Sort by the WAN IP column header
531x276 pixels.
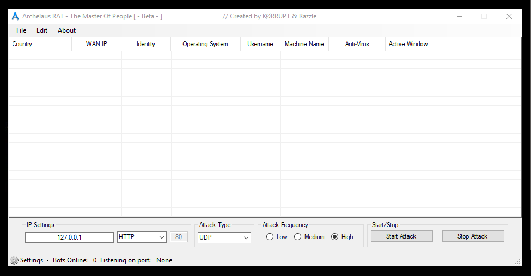[96, 44]
